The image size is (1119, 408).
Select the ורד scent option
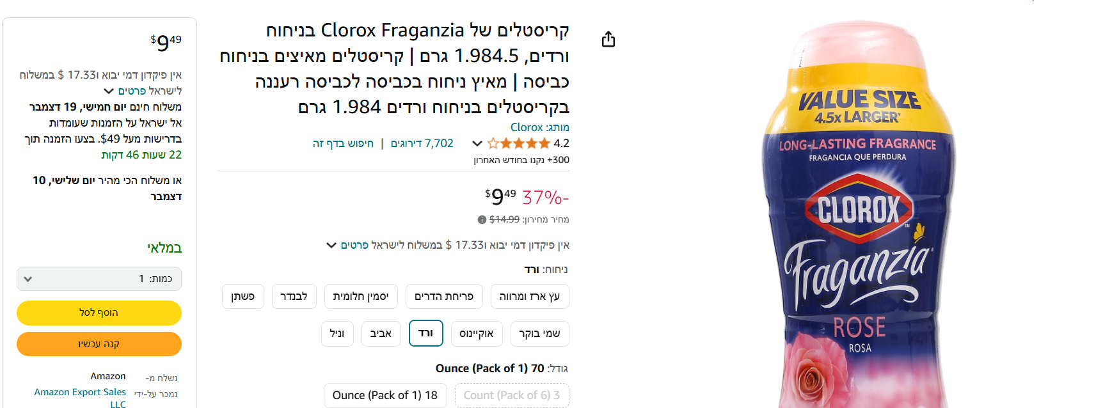click(x=425, y=333)
